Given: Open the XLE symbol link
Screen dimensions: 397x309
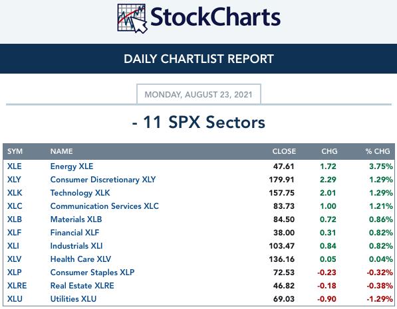Looking at the screenshot, I should point(15,166).
